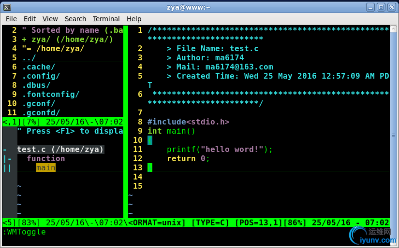This screenshot has width=399, height=248.
Task: Click the closing brace on line 13
Action: [150, 168]
